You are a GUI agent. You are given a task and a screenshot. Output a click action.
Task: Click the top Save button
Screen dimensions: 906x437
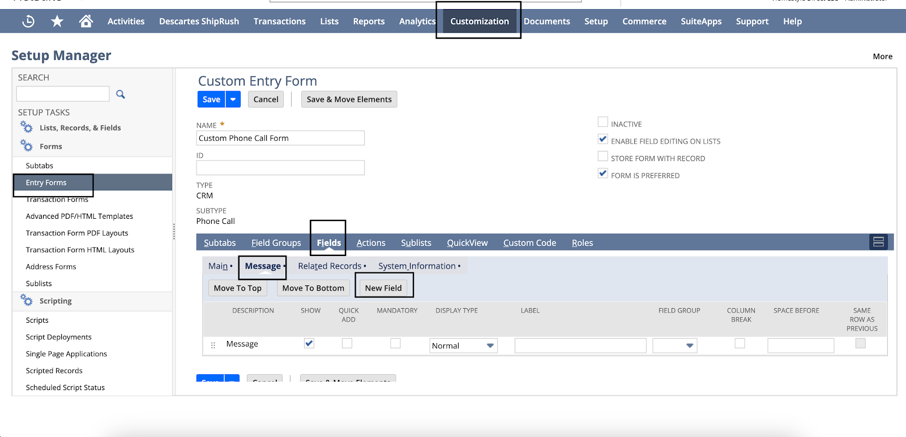tap(211, 99)
